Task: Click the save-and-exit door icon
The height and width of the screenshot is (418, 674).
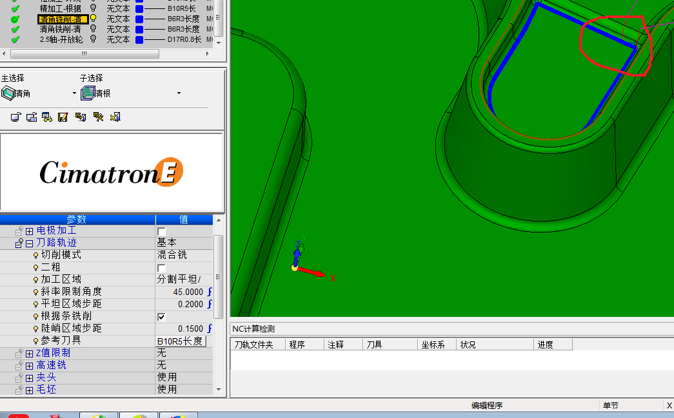Action: click(x=81, y=117)
